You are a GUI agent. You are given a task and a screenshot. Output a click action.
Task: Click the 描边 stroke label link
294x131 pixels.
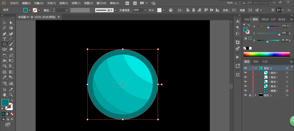coord(46,10)
